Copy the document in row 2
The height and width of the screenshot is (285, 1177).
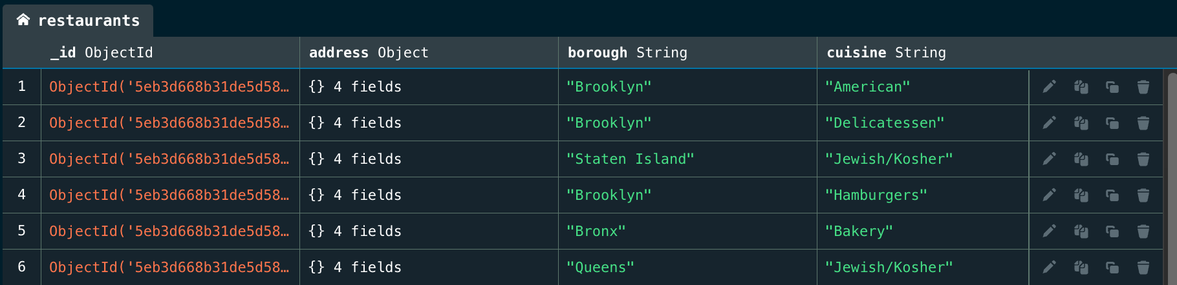click(1081, 123)
